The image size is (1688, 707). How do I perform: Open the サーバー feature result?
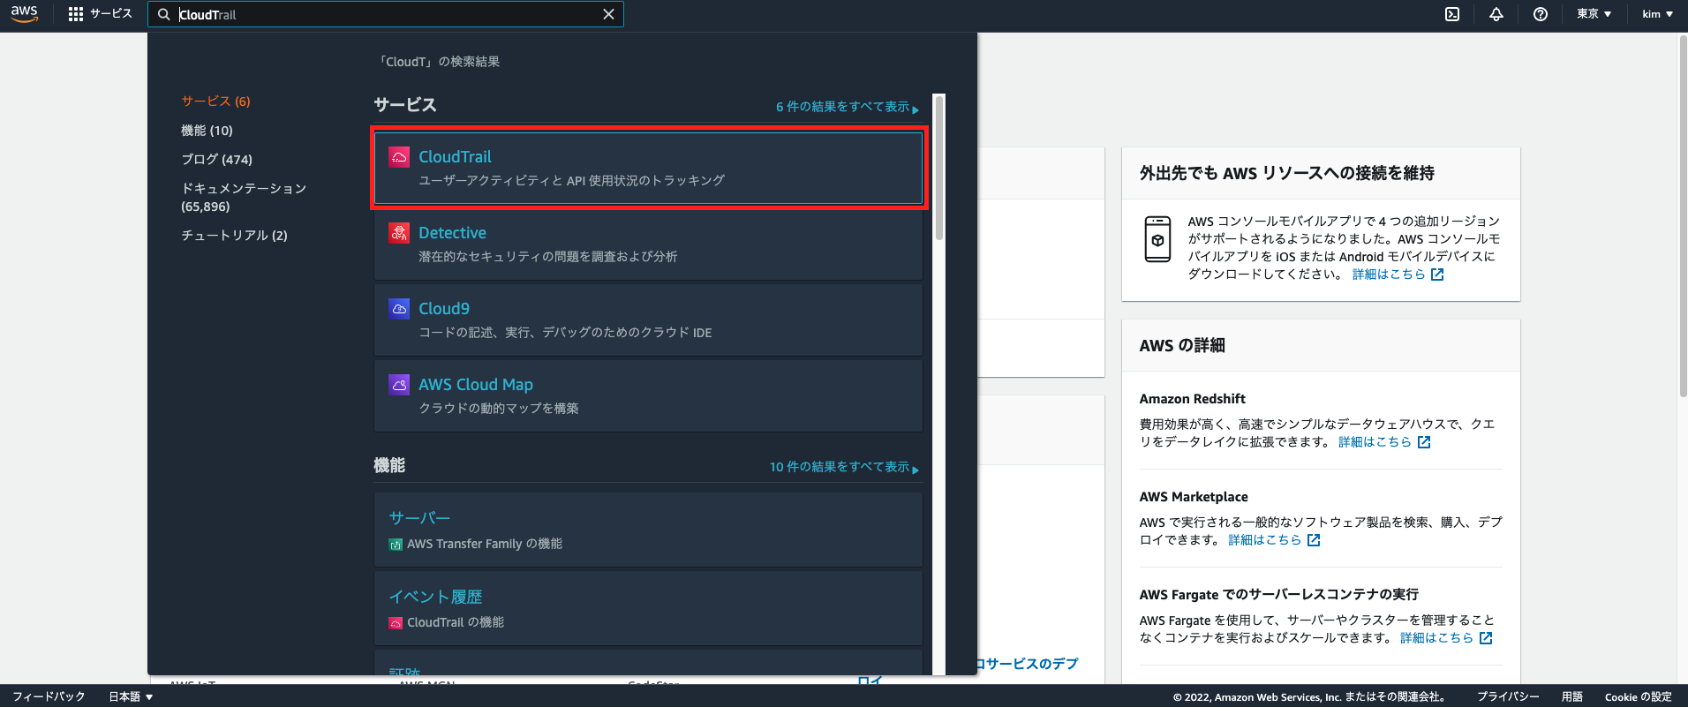point(648,530)
